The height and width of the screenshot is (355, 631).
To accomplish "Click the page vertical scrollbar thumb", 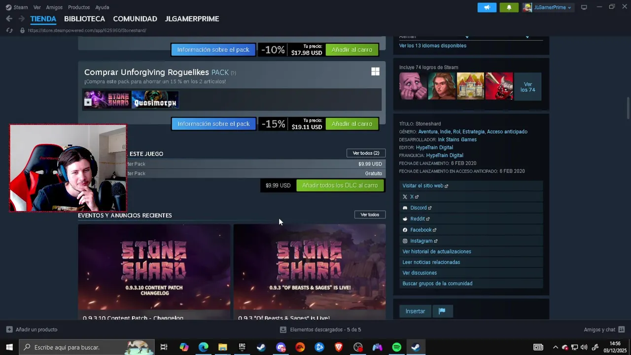I will pyautogui.click(x=628, y=108).
